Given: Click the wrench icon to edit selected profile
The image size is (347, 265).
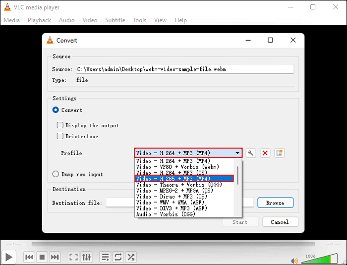Looking at the screenshot, I should [251, 153].
